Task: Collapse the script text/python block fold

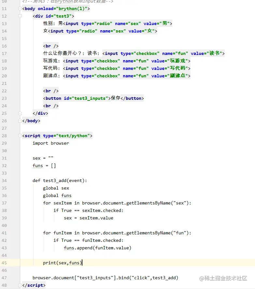Action: [20, 136]
